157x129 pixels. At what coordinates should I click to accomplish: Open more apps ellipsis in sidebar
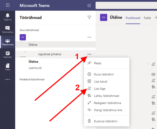8,80
